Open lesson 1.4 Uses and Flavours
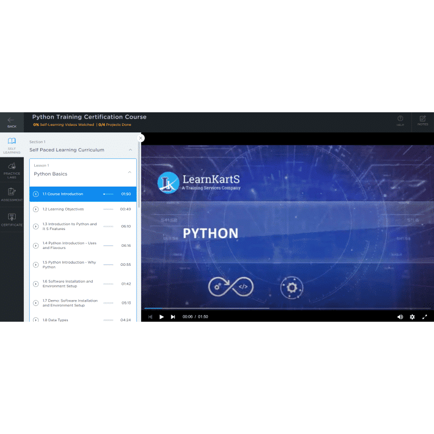The width and height of the screenshot is (434, 434). click(x=83, y=246)
